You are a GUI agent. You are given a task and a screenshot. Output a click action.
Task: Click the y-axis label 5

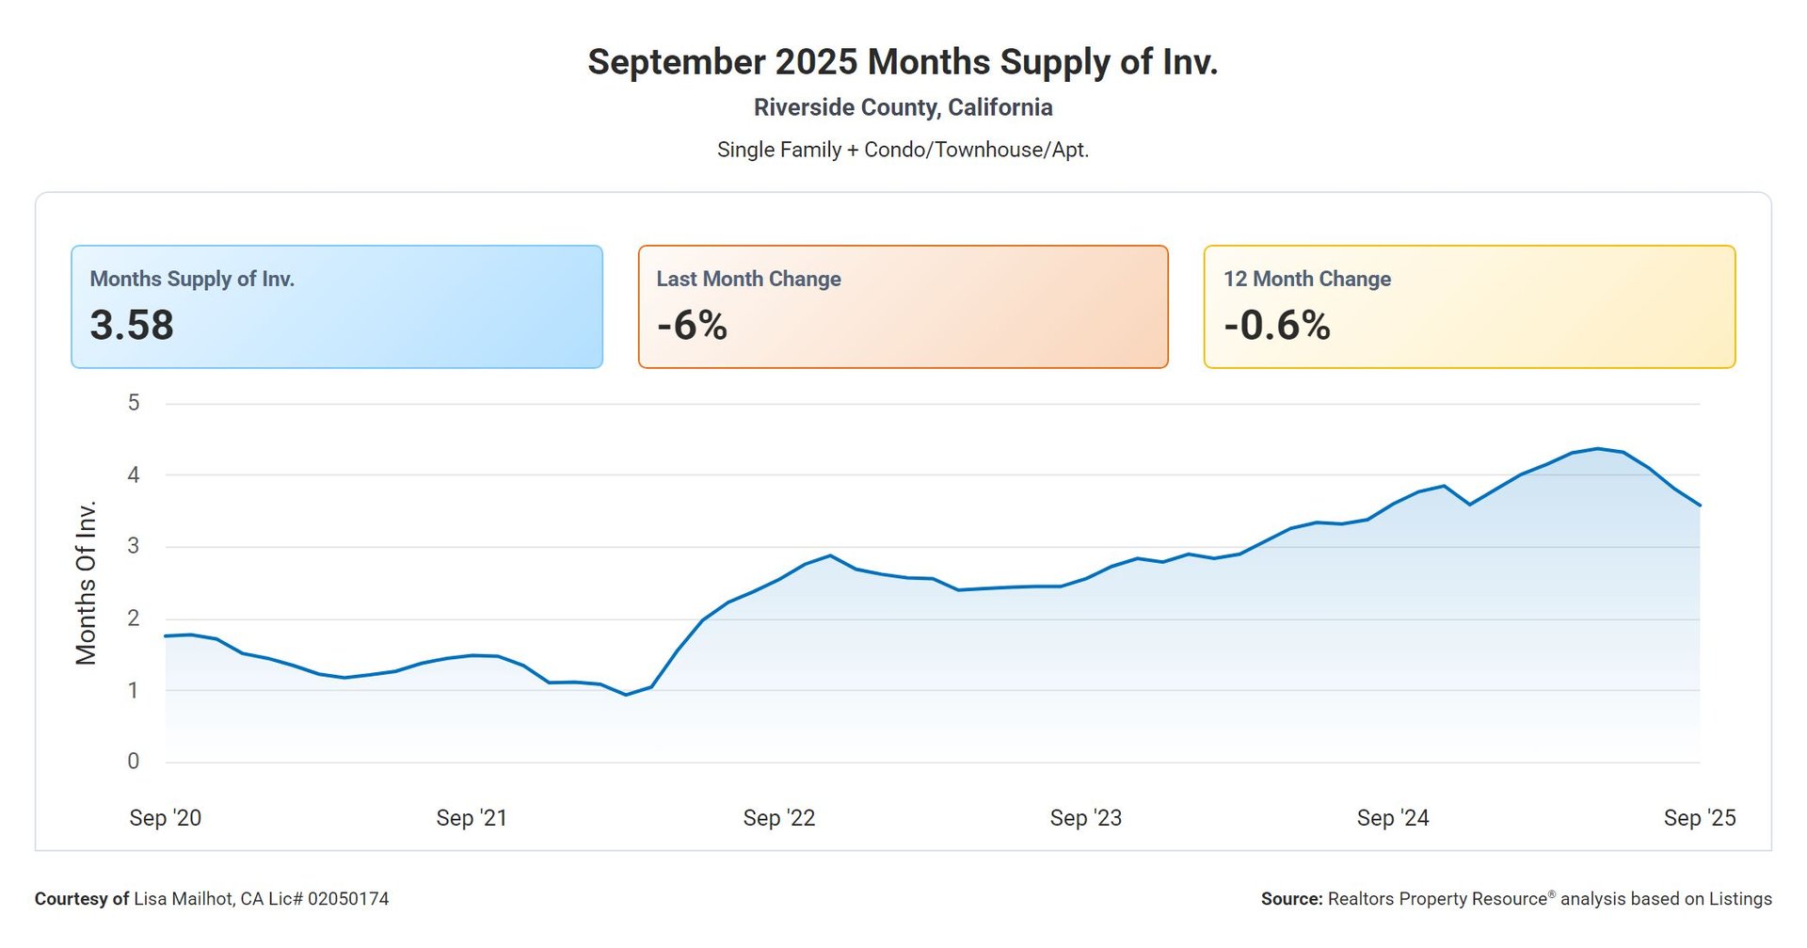point(134,403)
